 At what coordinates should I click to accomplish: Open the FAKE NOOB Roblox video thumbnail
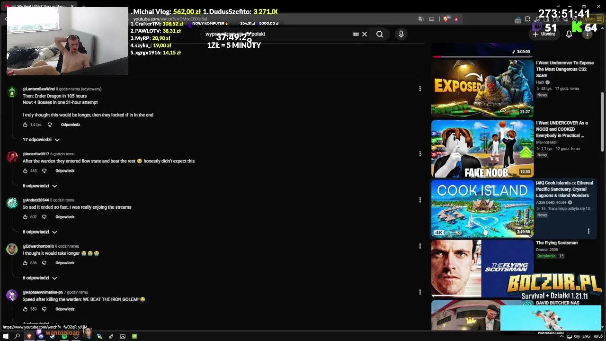pyautogui.click(x=482, y=148)
